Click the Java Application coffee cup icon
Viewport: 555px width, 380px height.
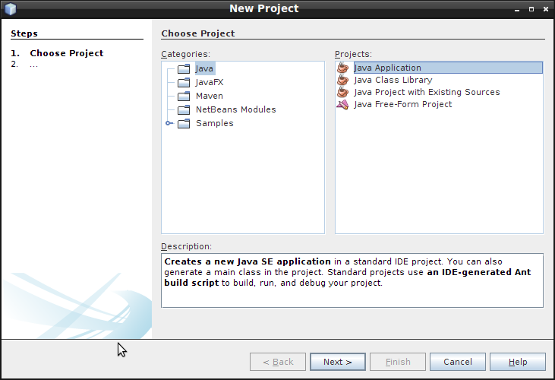click(x=343, y=68)
